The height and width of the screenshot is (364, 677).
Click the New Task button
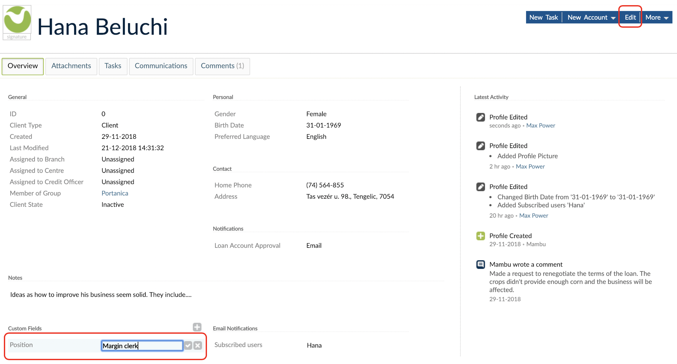pos(544,17)
